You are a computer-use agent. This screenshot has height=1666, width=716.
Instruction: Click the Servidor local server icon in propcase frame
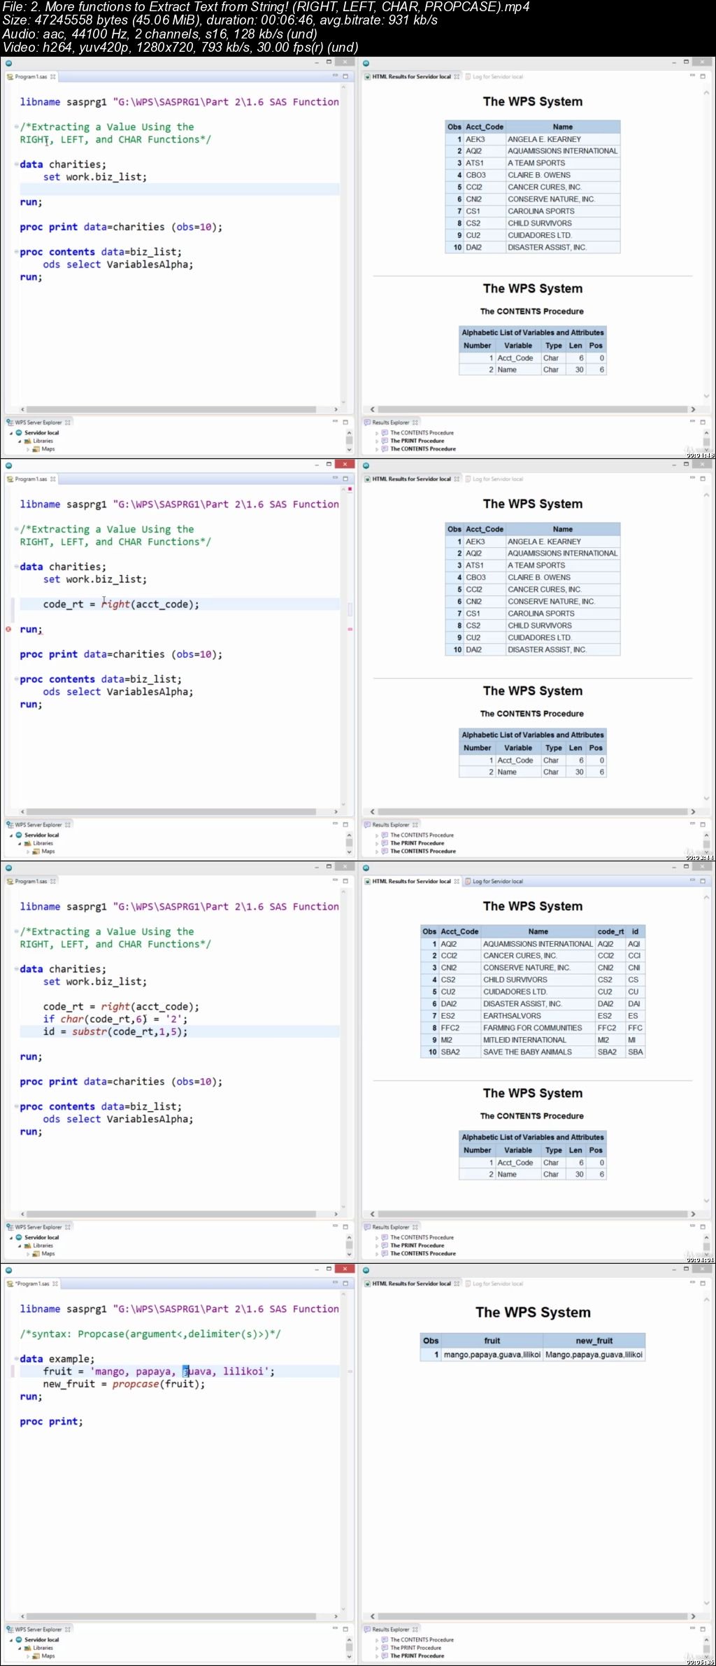pyautogui.click(x=20, y=1639)
